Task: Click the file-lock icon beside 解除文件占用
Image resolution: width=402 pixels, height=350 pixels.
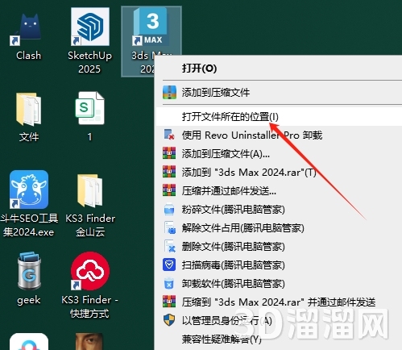Action: [170, 227]
